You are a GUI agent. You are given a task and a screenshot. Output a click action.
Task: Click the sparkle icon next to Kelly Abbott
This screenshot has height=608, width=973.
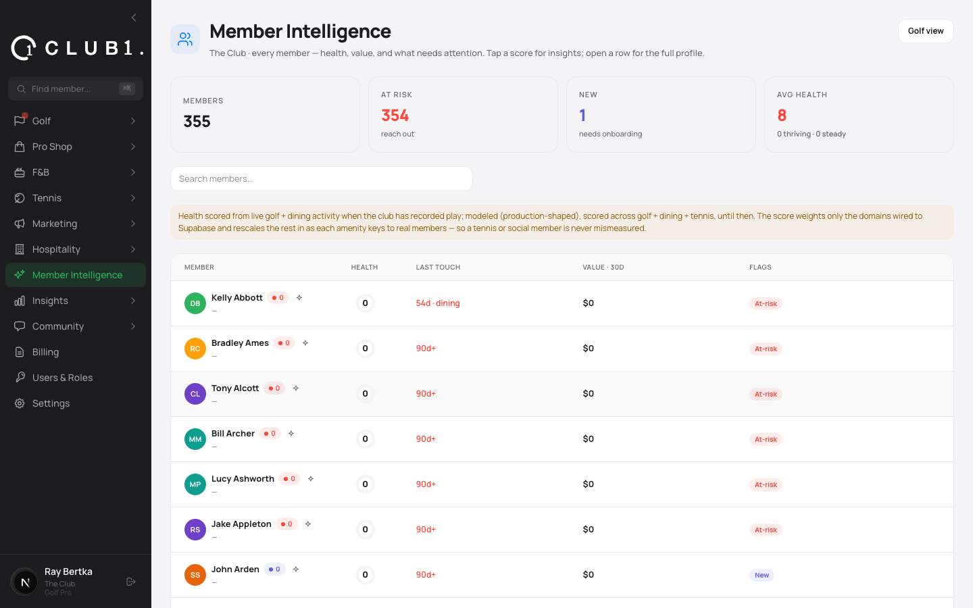[x=299, y=298]
